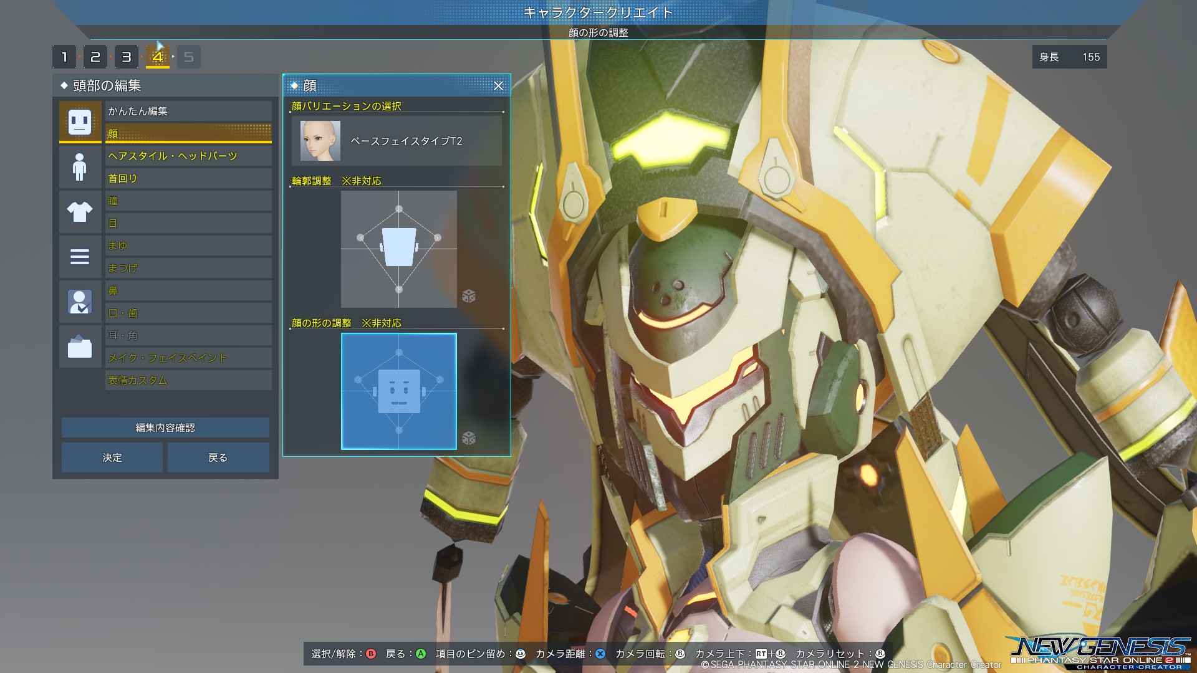Open ヘアスタイル・ヘッドパーツ menu item

[188, 156]
